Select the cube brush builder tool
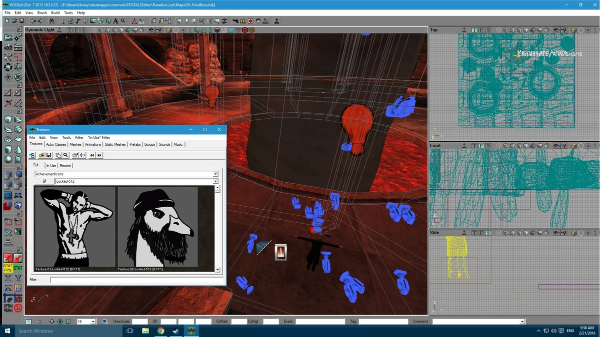600x337 pixels. pyautogui.click(x=8, y=119)
